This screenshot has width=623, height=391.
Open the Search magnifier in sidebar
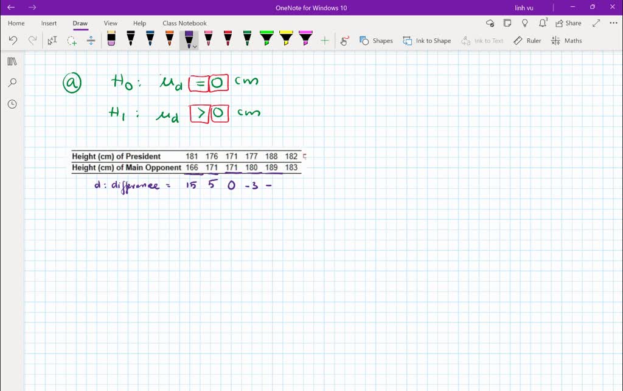point(12,83)
